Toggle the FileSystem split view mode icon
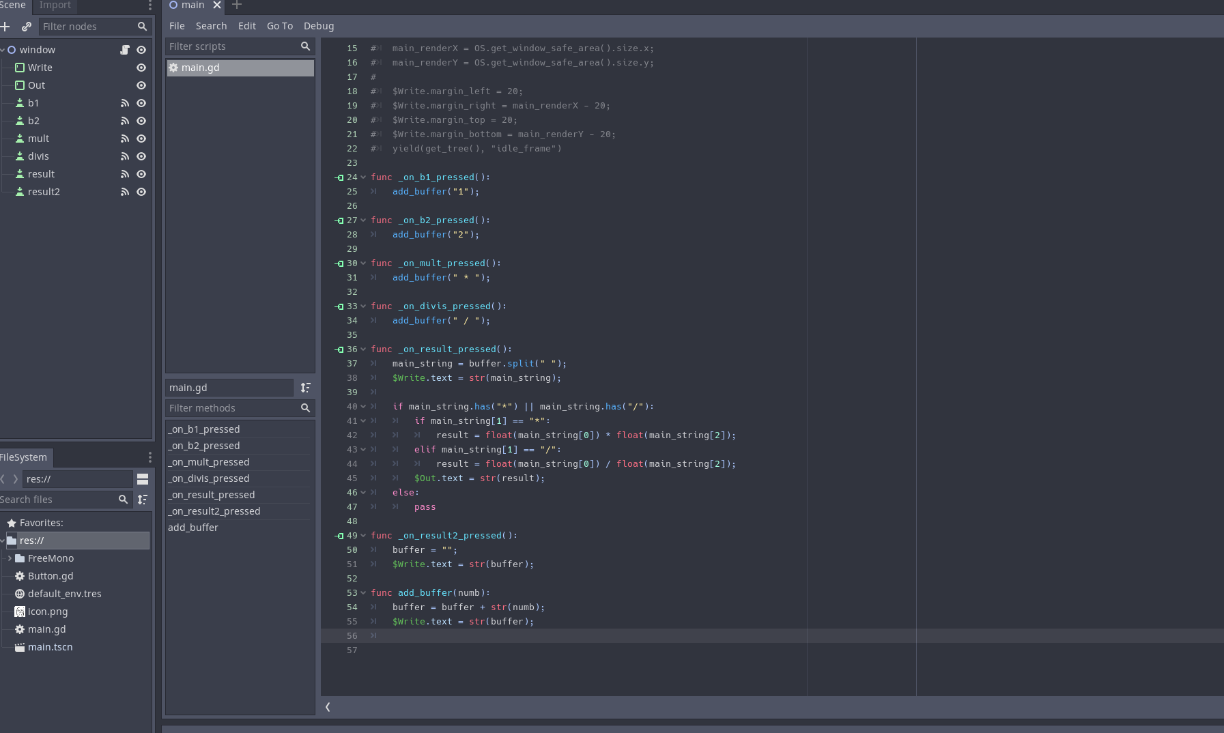Viewport: 1224px width, 733px height. coord(143,479)
